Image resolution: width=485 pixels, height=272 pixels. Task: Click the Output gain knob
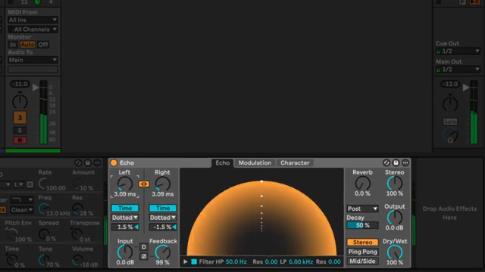click(395, 218)
